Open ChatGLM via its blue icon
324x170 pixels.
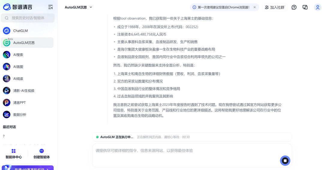[x=7, y=31]
